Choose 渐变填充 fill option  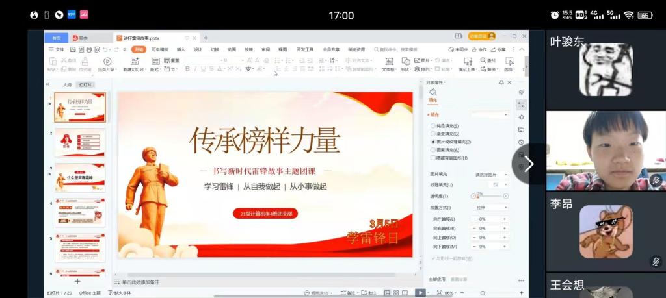pyautogui.click(x=434, y=134)
